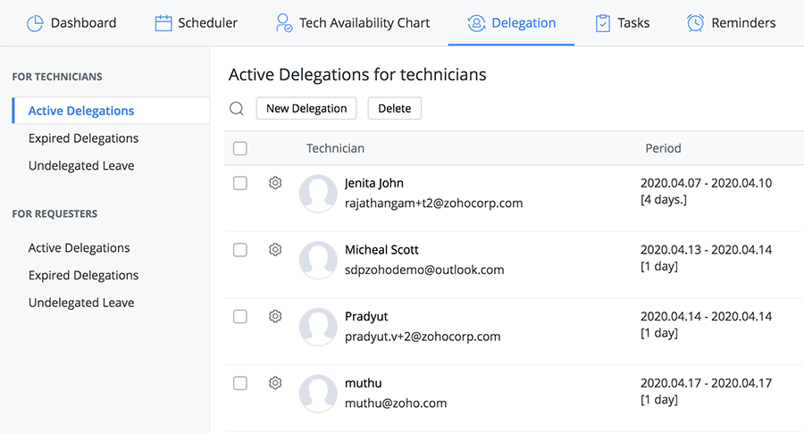
Task: Tick the checkbox beside Pradyut
Action: pos(240,316)
